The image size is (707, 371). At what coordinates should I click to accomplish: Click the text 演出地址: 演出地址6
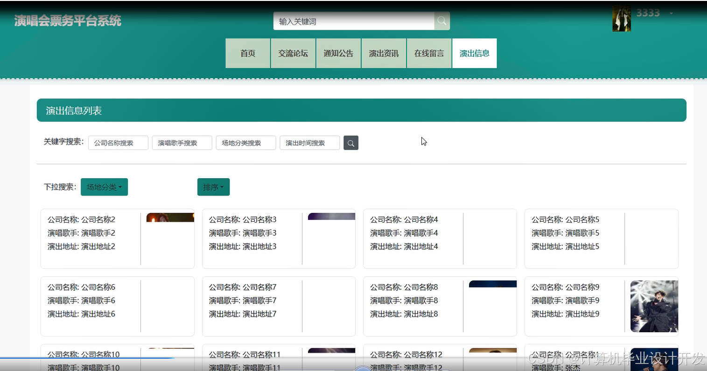(81, 314)
